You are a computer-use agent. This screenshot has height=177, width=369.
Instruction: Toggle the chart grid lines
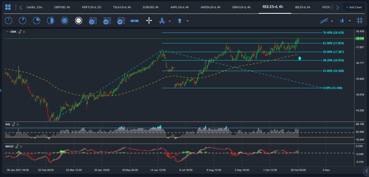click(359, 20)
